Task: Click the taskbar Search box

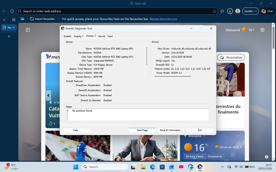Action: pyautogui.click(x=105, y=167)
